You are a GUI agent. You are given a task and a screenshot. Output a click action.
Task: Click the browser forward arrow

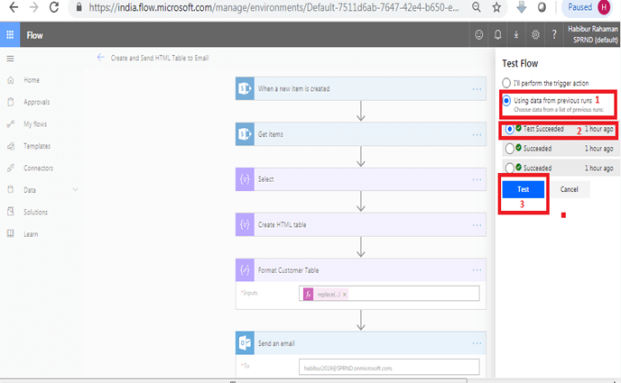33,7
